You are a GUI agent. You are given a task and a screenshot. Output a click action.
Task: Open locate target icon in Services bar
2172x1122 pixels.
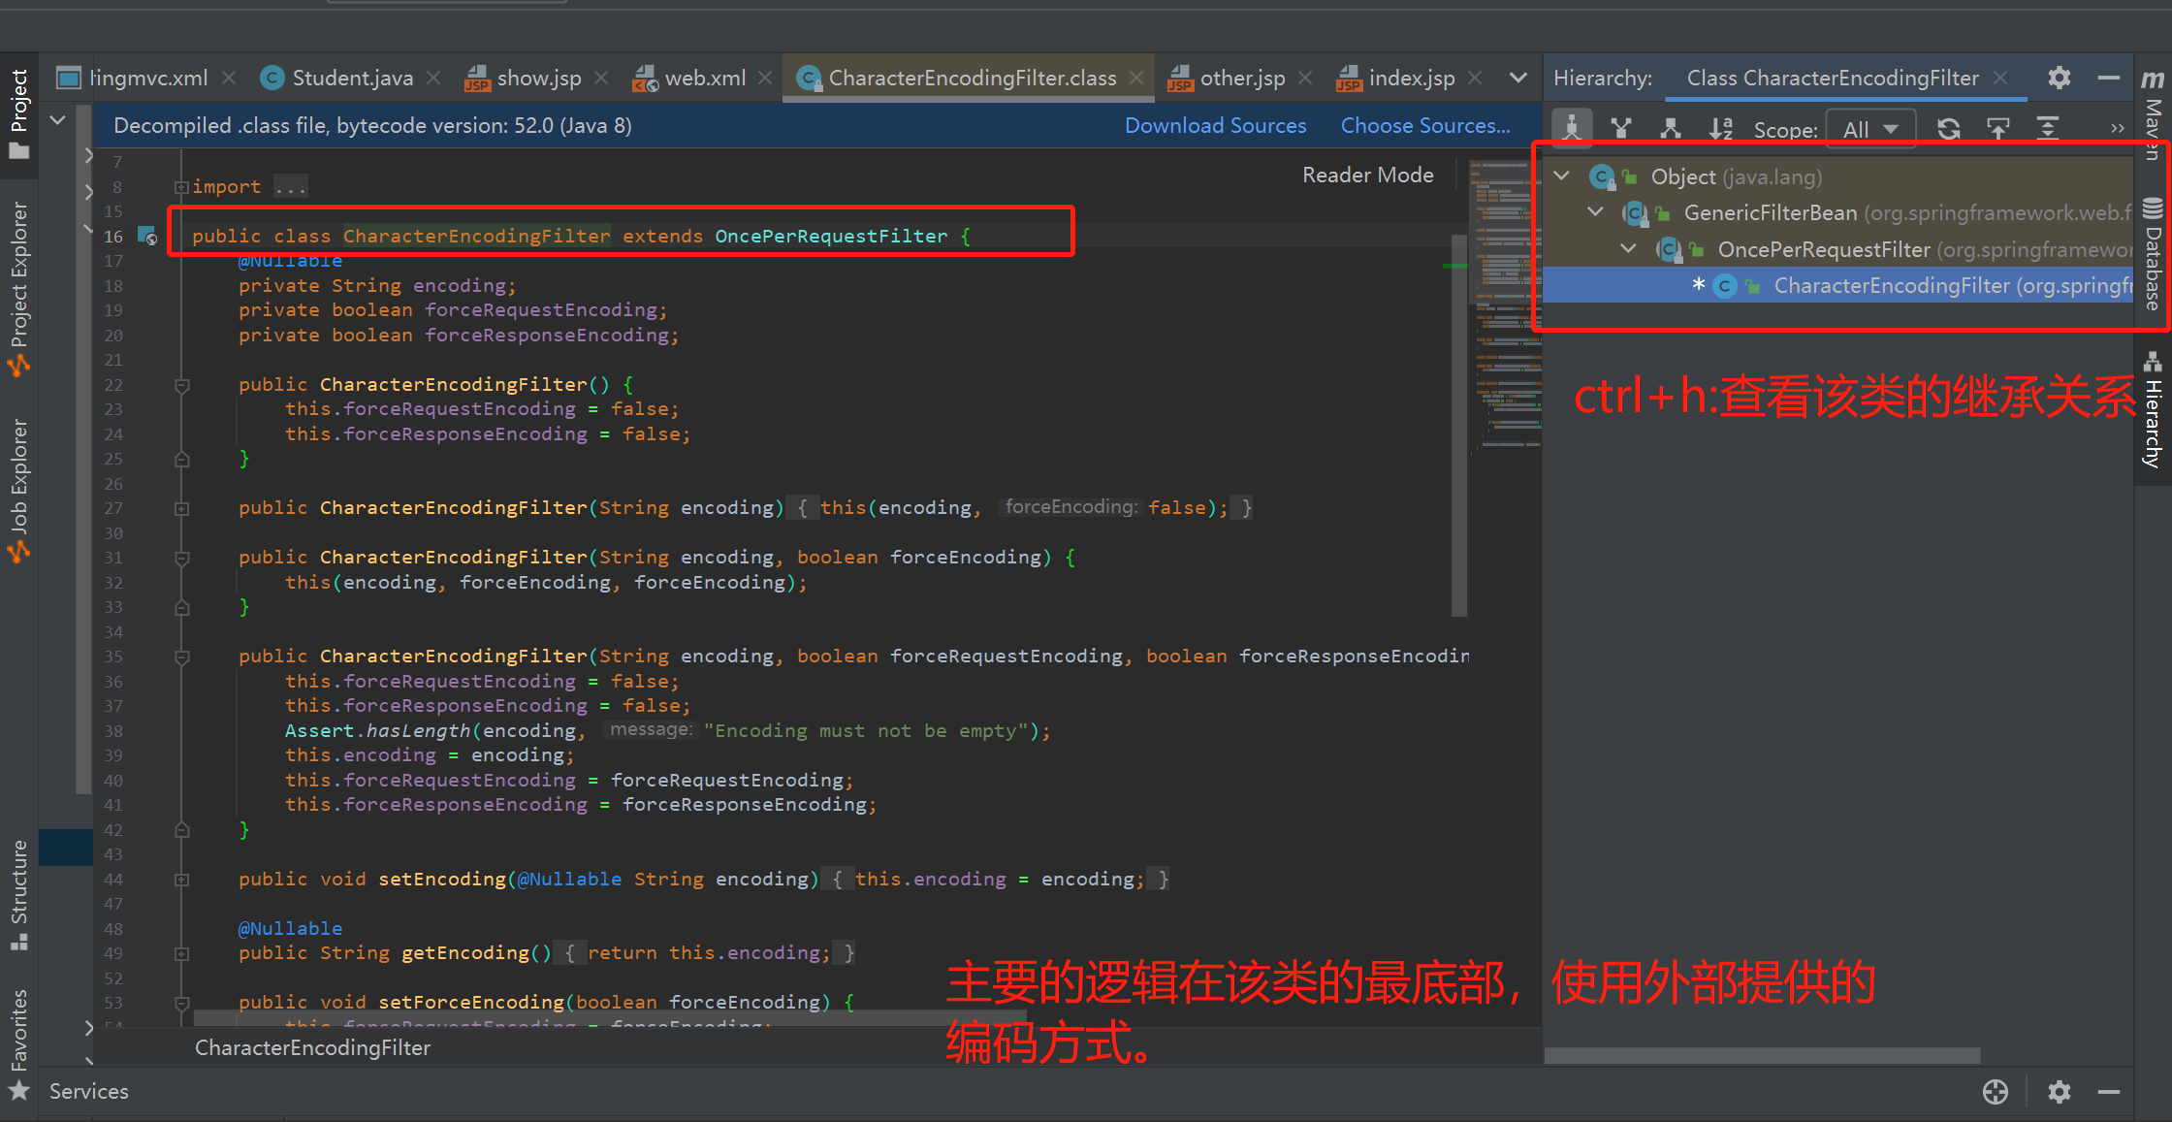tap(1995, 1092)
